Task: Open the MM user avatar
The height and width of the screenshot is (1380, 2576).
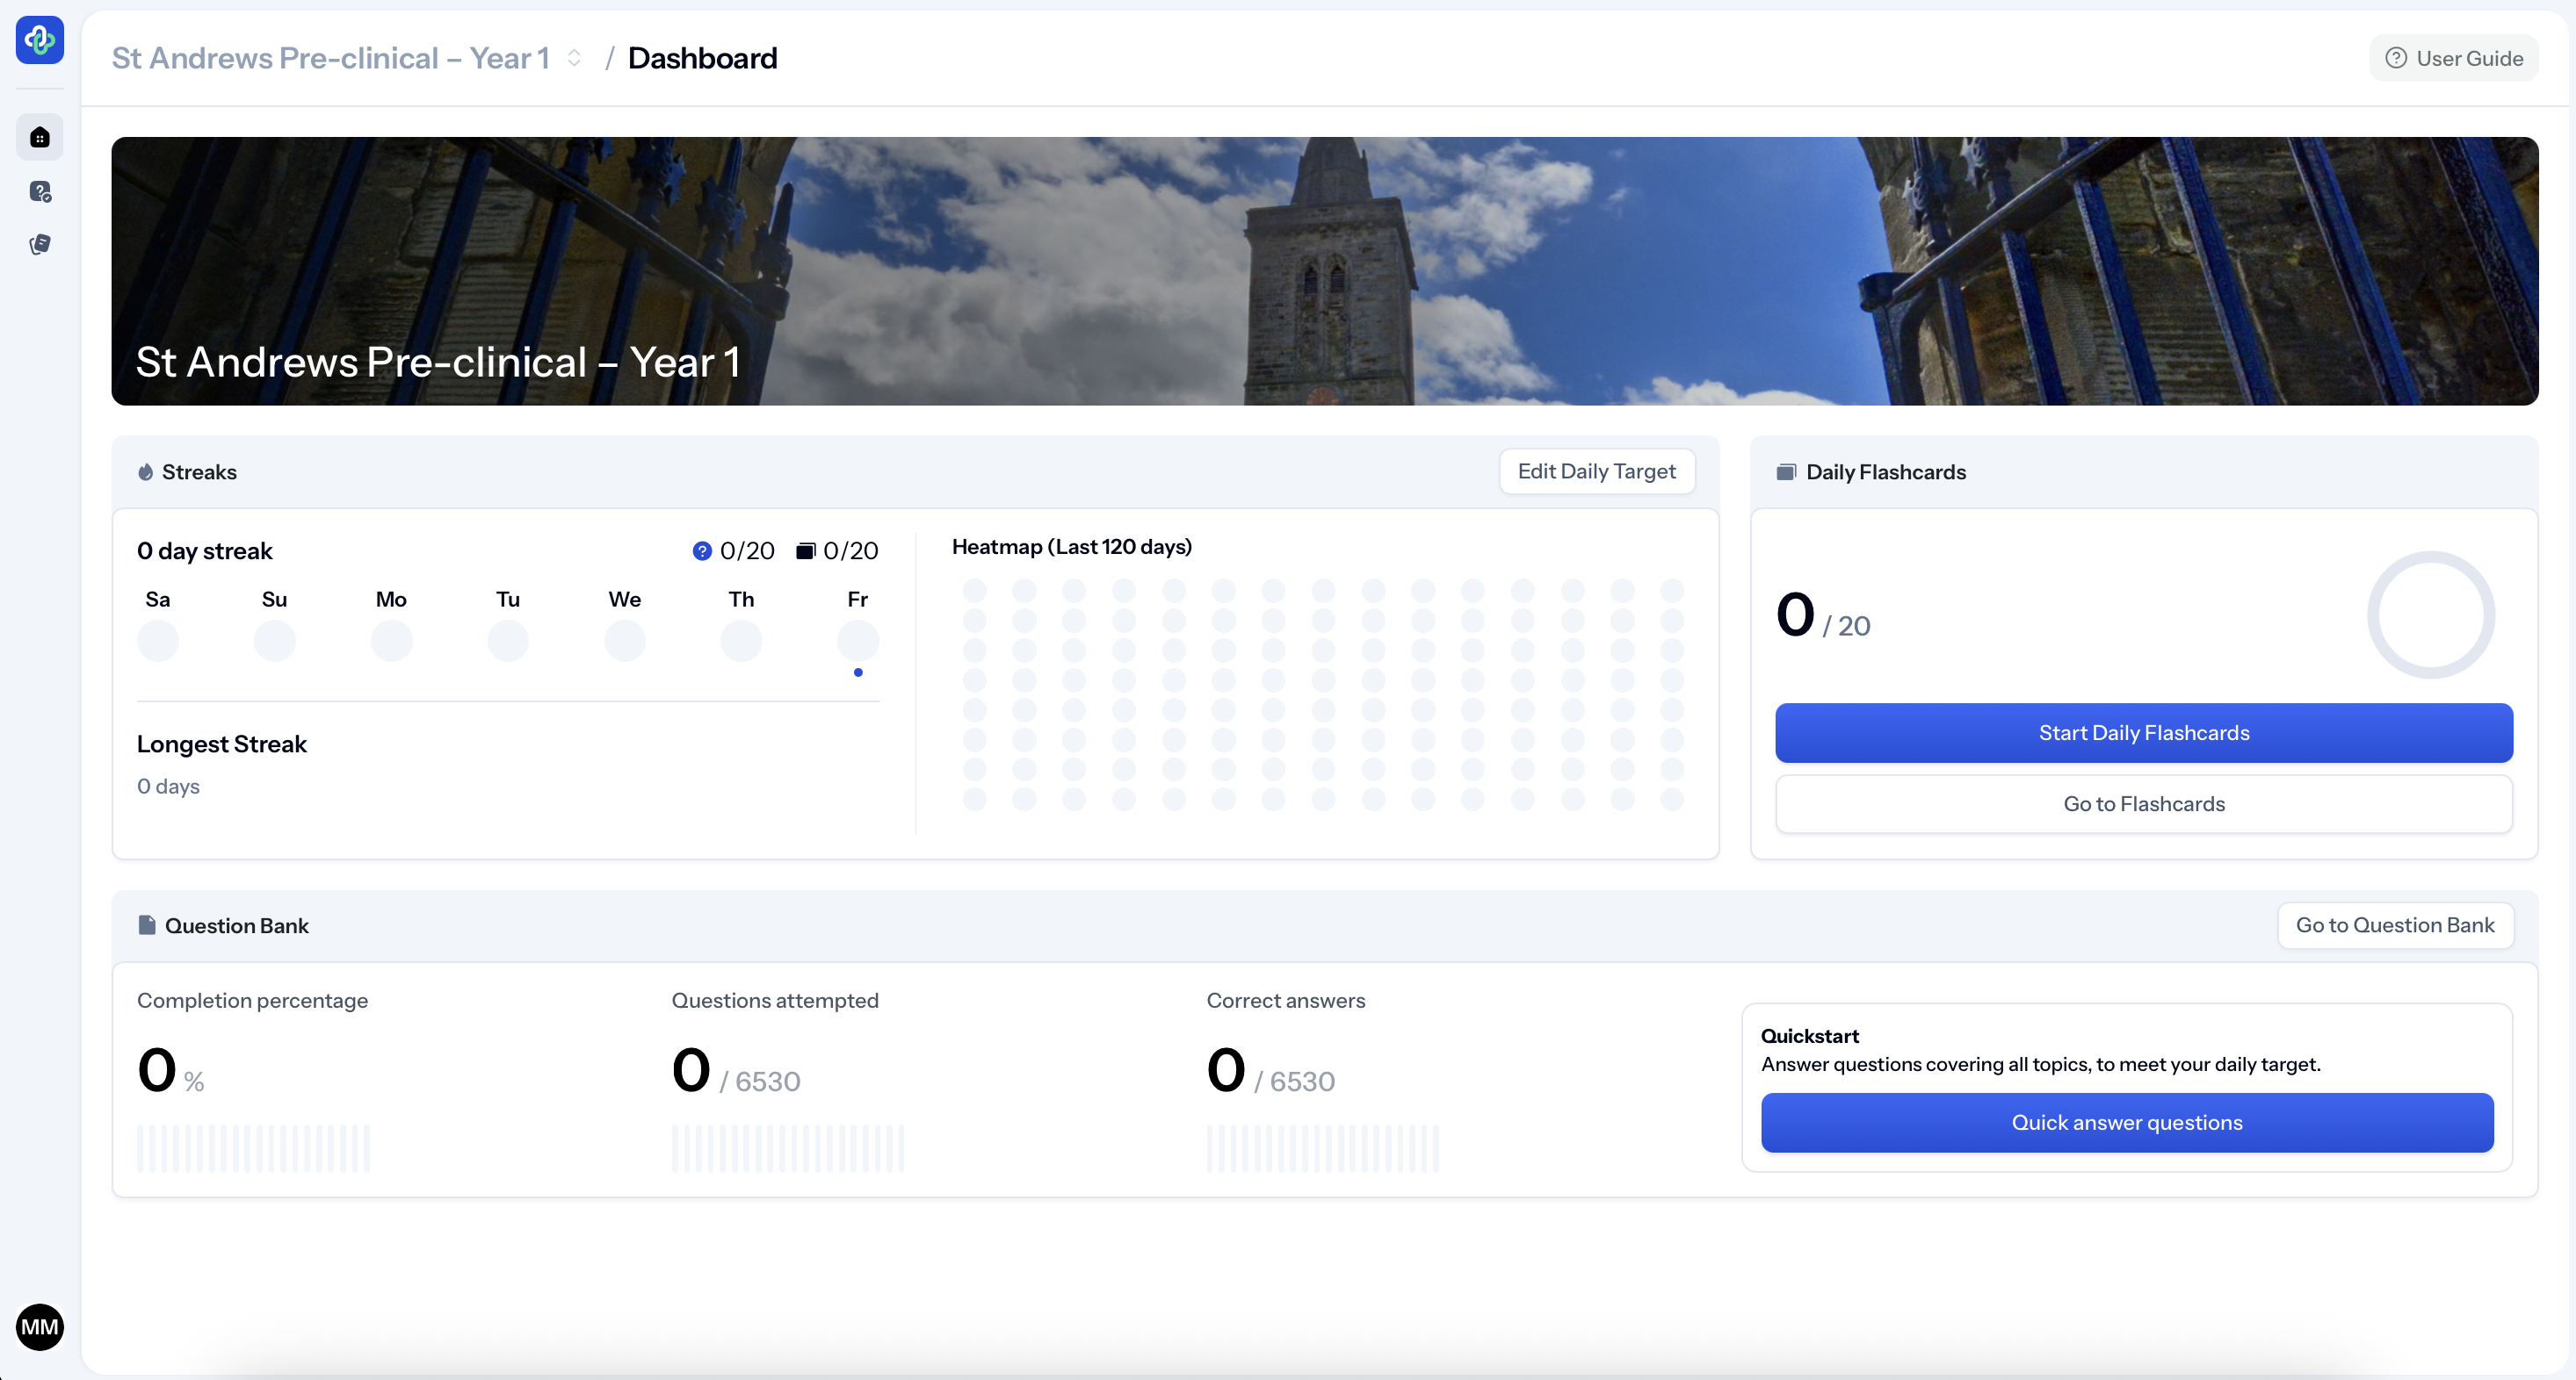Action: [x=40, y=1327]
